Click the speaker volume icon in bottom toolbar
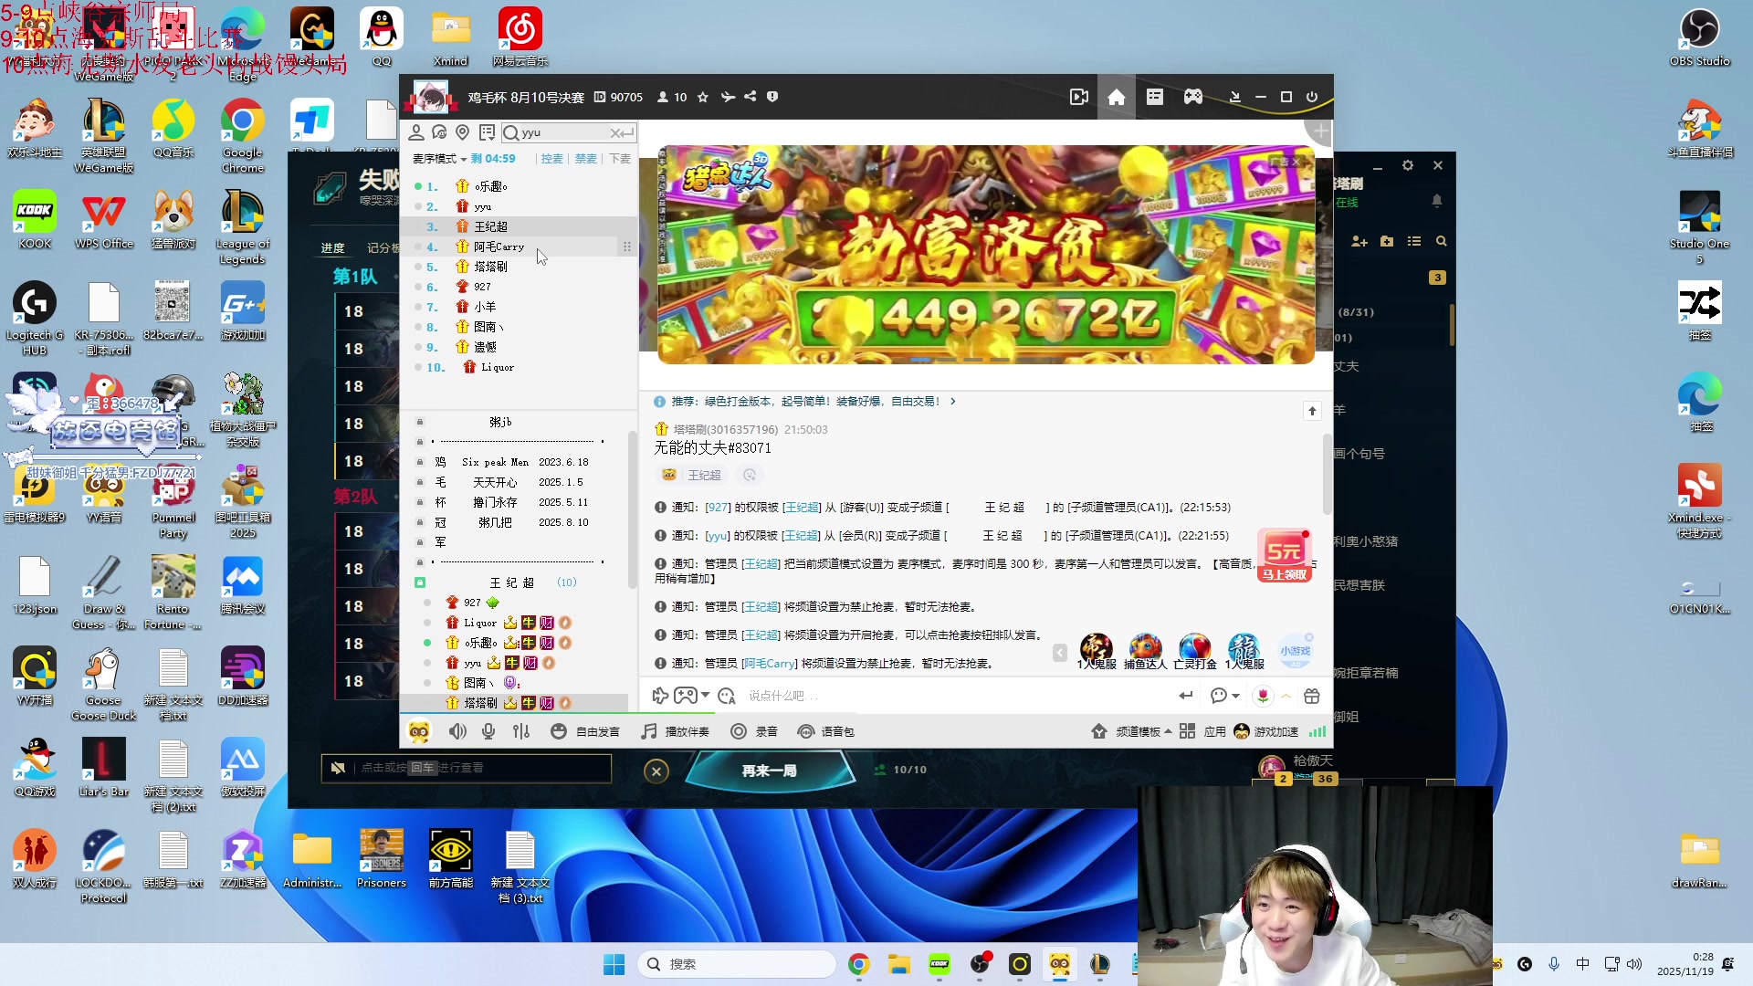This screenshot has width=1753, height=986. coord(457,731)
